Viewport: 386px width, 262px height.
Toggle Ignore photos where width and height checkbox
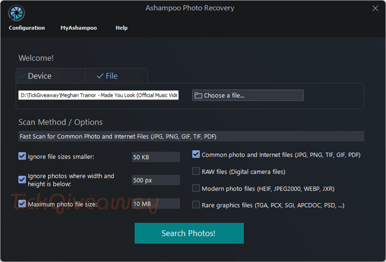tap(22, 179)
